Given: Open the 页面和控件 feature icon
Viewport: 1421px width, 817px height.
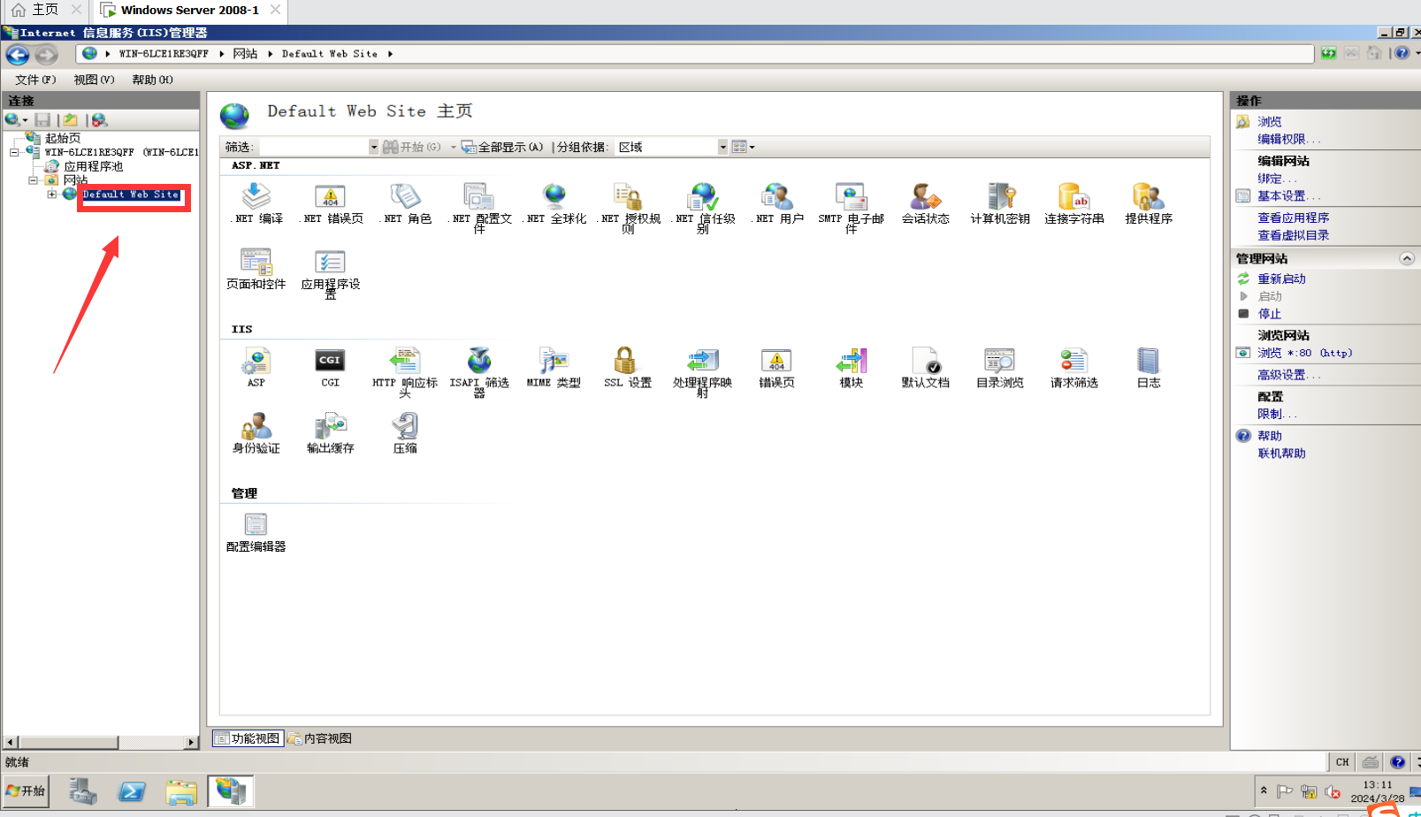Looking at the screenshot, I should 256,269.
